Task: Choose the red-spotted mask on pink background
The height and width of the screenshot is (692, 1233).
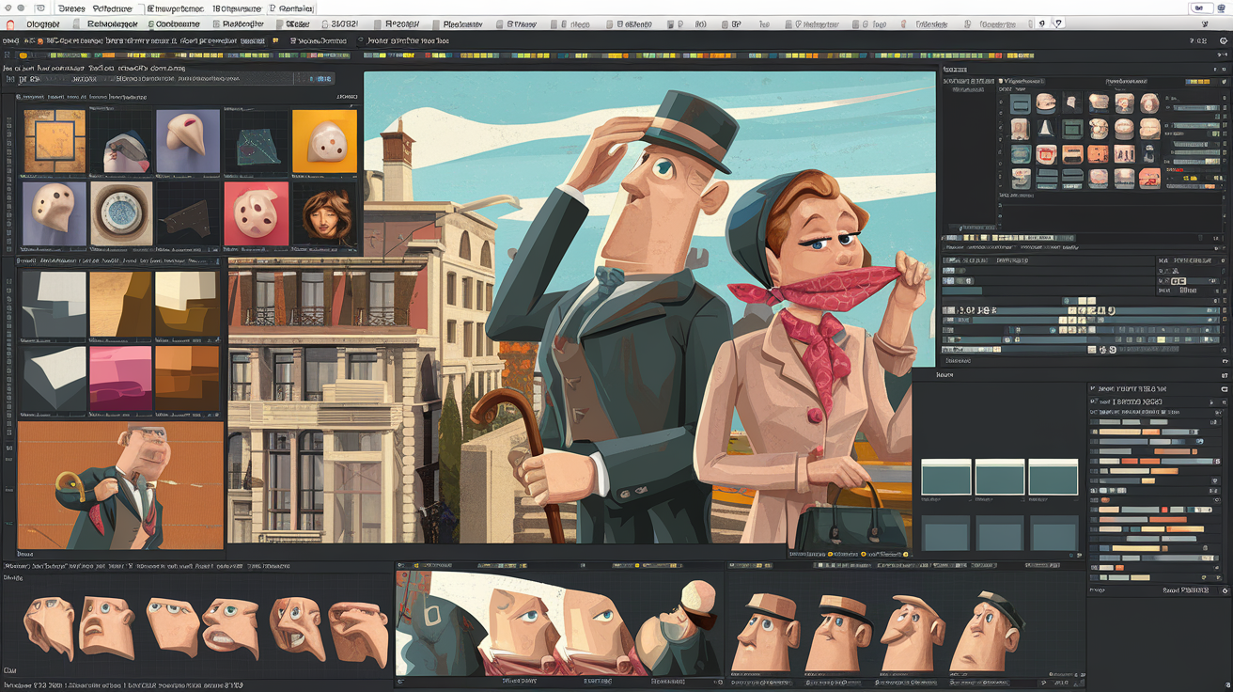Action: 256,214
